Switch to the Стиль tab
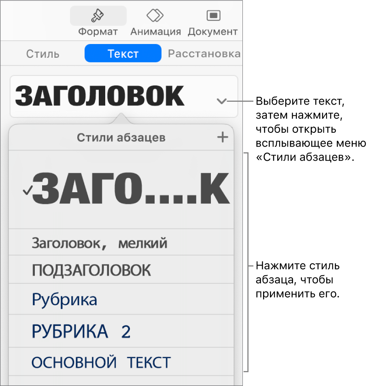This screenshot has height=386, width=376. [42, 53]
